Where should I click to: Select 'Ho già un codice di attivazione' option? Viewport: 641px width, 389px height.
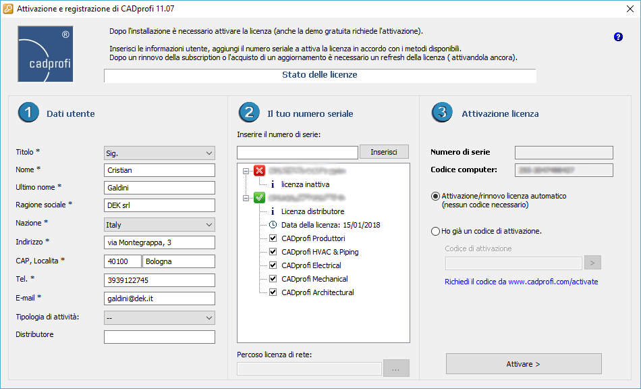[435, 232]
